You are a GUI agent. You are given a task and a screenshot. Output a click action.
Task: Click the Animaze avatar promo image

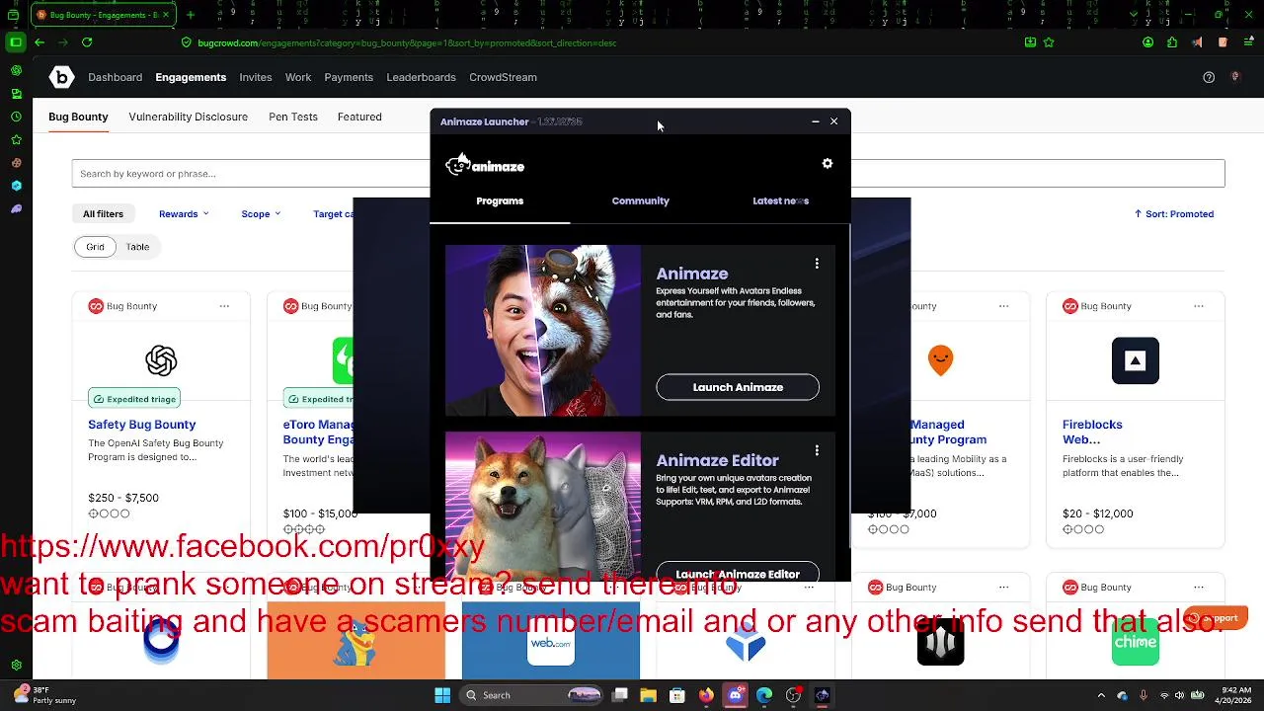point(543,331)
